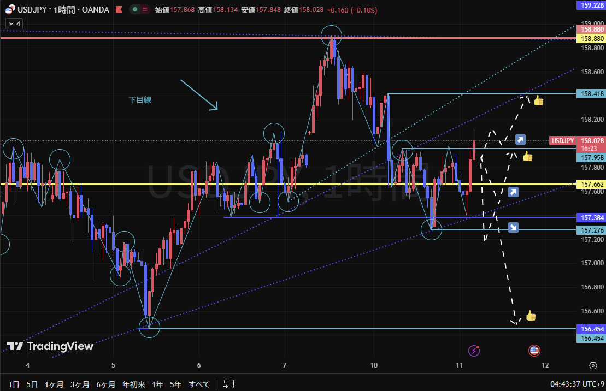Click the down-right arrow sticker near 157.276
Screen dimensions: 606x391
(x=513, y=227)
